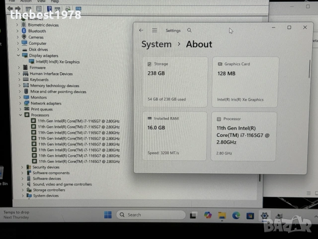Expand the Keyboards node chevron
The width and height of the screenshot is (318, 239).
coord(19,80)
